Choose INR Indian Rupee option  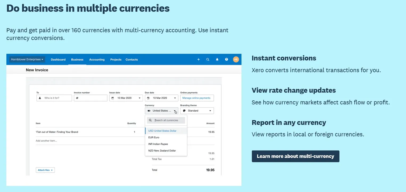166,144
